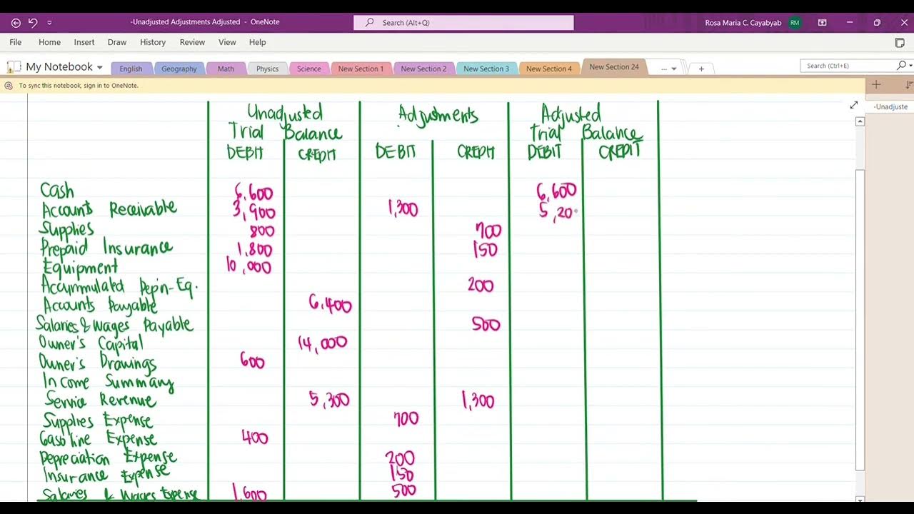Click the handwritten Prepaid Insurance label

pos(106,248)
